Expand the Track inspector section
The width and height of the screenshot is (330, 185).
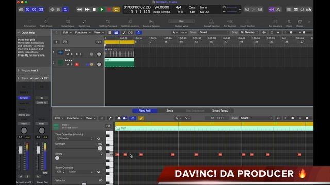[19, 78]
